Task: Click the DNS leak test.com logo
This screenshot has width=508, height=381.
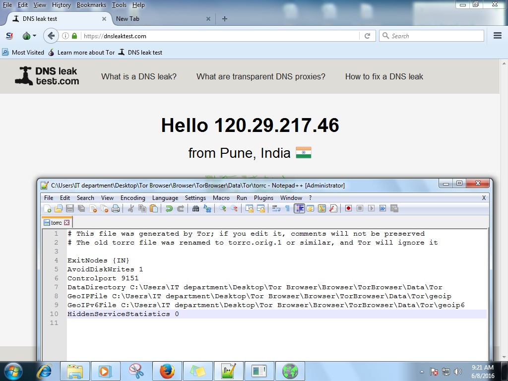Action: click(47, 76)
